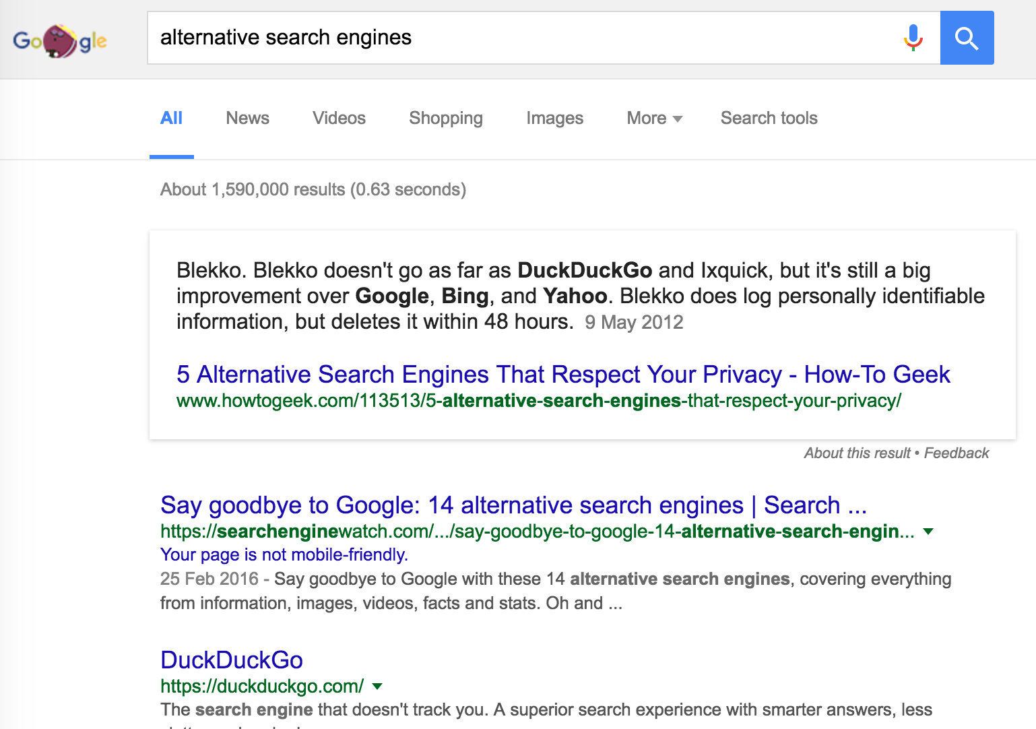Switch to the Videos tab
This screenshot has height=729, width=1036.
pos(339,119)
